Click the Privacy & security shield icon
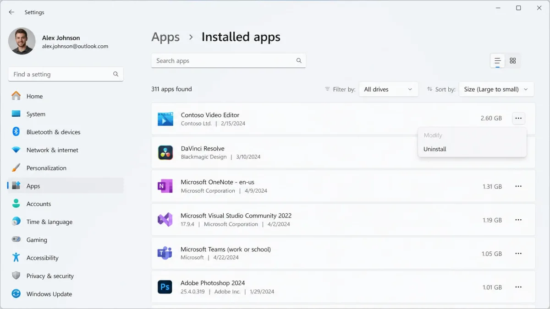This screenshot has width=550, height=309. pyautogui.click(x=16, y=276)
